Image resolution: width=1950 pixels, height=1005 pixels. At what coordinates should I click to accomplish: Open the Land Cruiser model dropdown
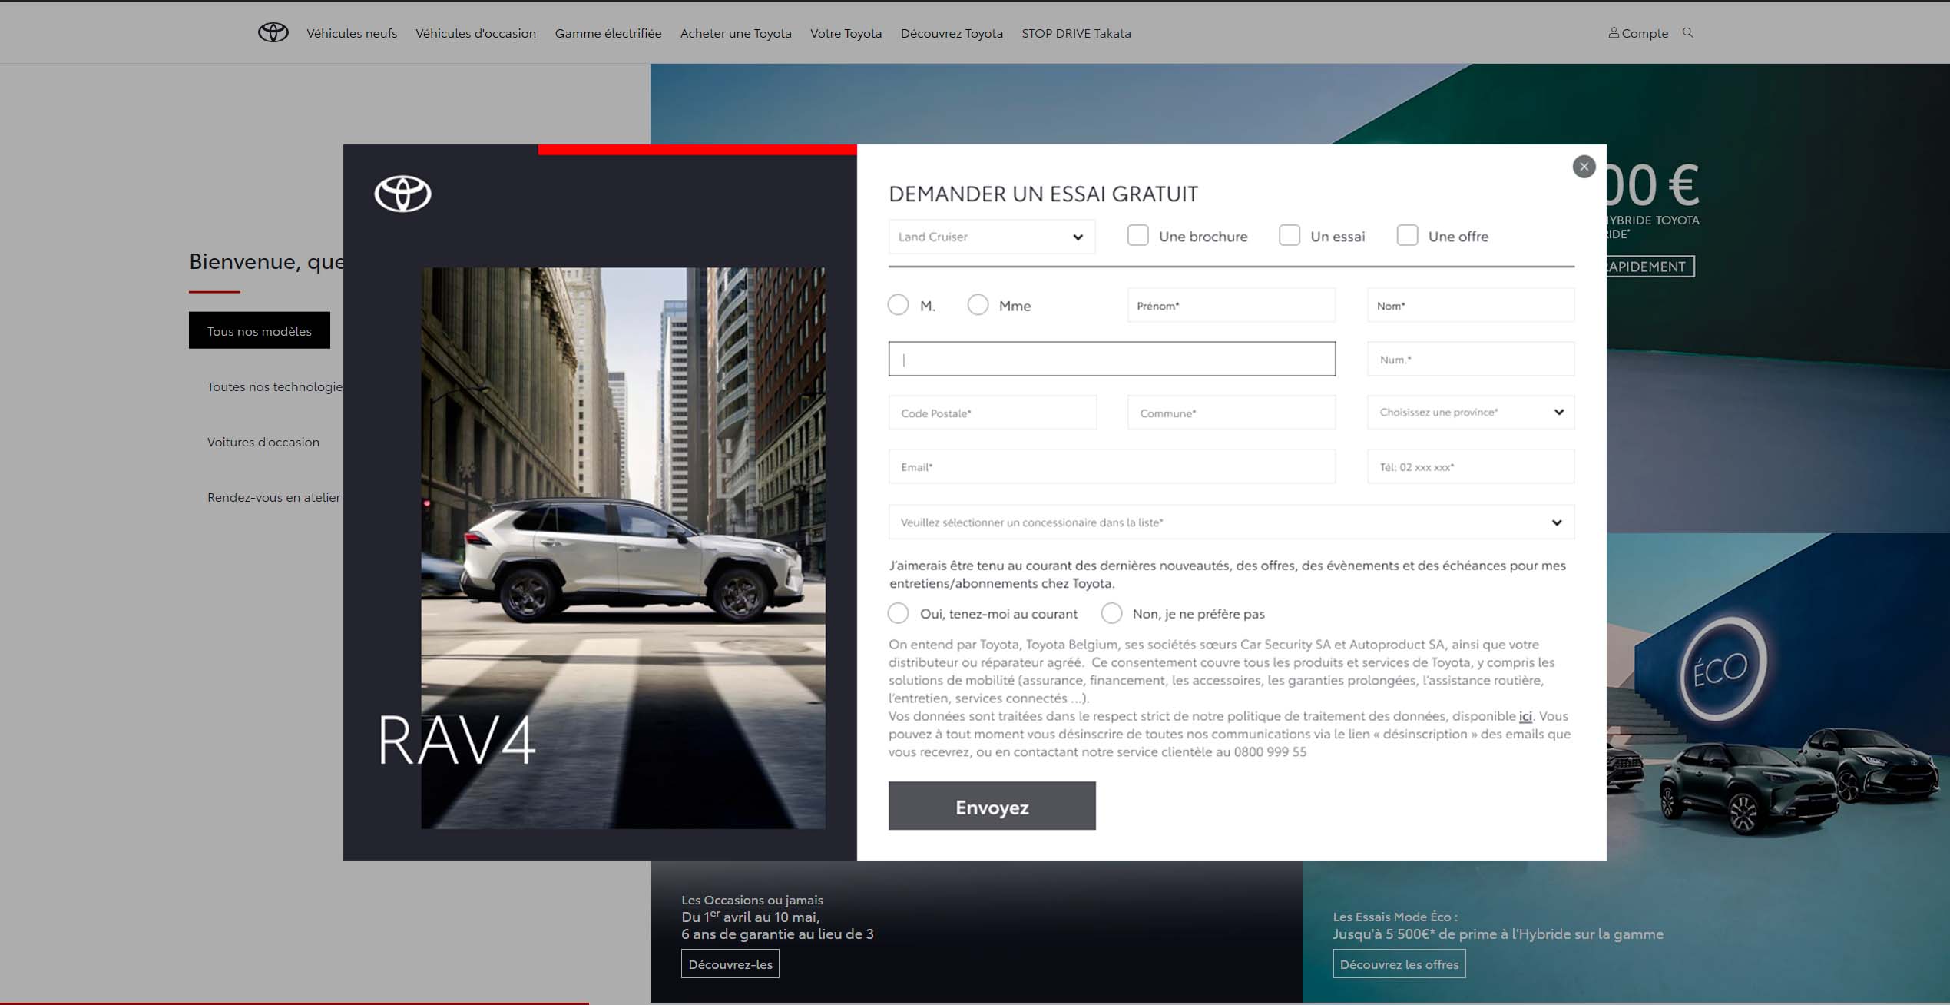992,237
